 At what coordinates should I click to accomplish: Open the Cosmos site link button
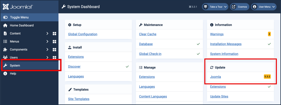pyautogui.click(x=240, y=7)
